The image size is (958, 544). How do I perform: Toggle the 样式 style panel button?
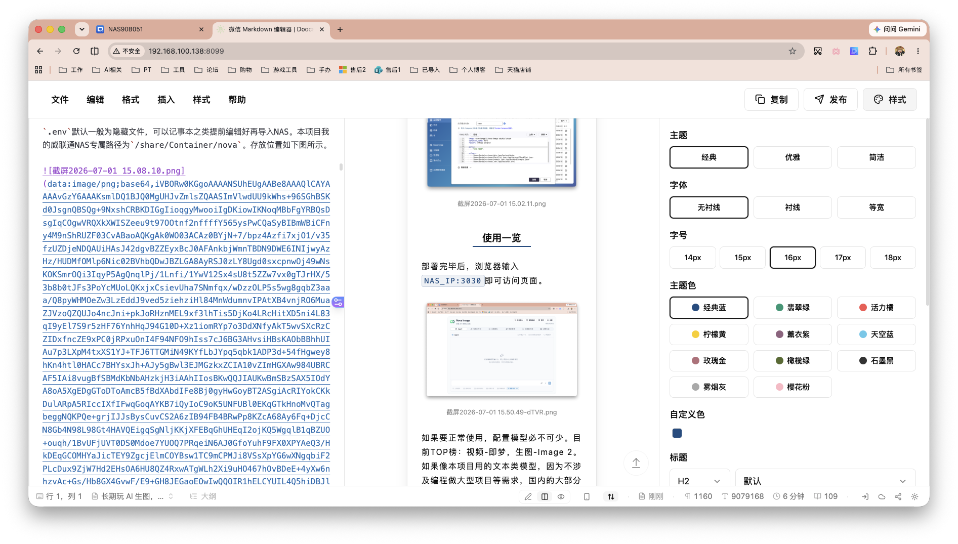890,100
